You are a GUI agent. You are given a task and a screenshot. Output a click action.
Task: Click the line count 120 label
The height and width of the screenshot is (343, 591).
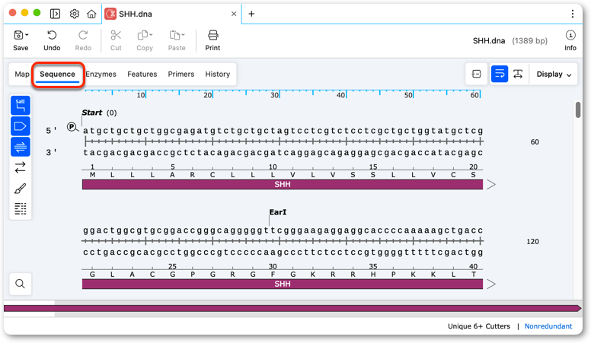532,241
